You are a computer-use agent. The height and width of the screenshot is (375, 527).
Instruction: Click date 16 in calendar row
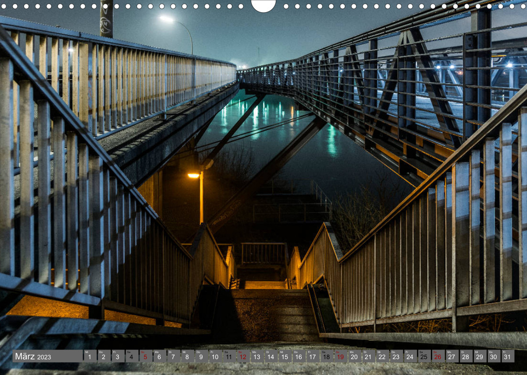299,357
